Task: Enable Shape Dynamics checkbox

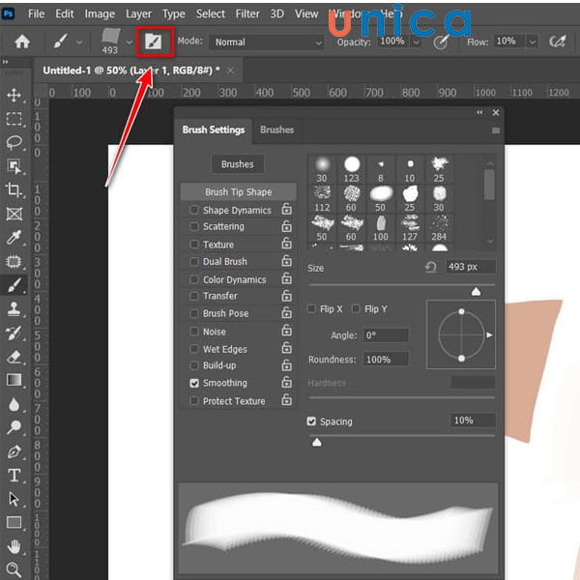Action: 194,210
